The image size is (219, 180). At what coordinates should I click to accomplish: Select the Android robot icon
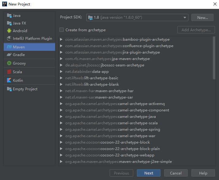click(9, 31)
